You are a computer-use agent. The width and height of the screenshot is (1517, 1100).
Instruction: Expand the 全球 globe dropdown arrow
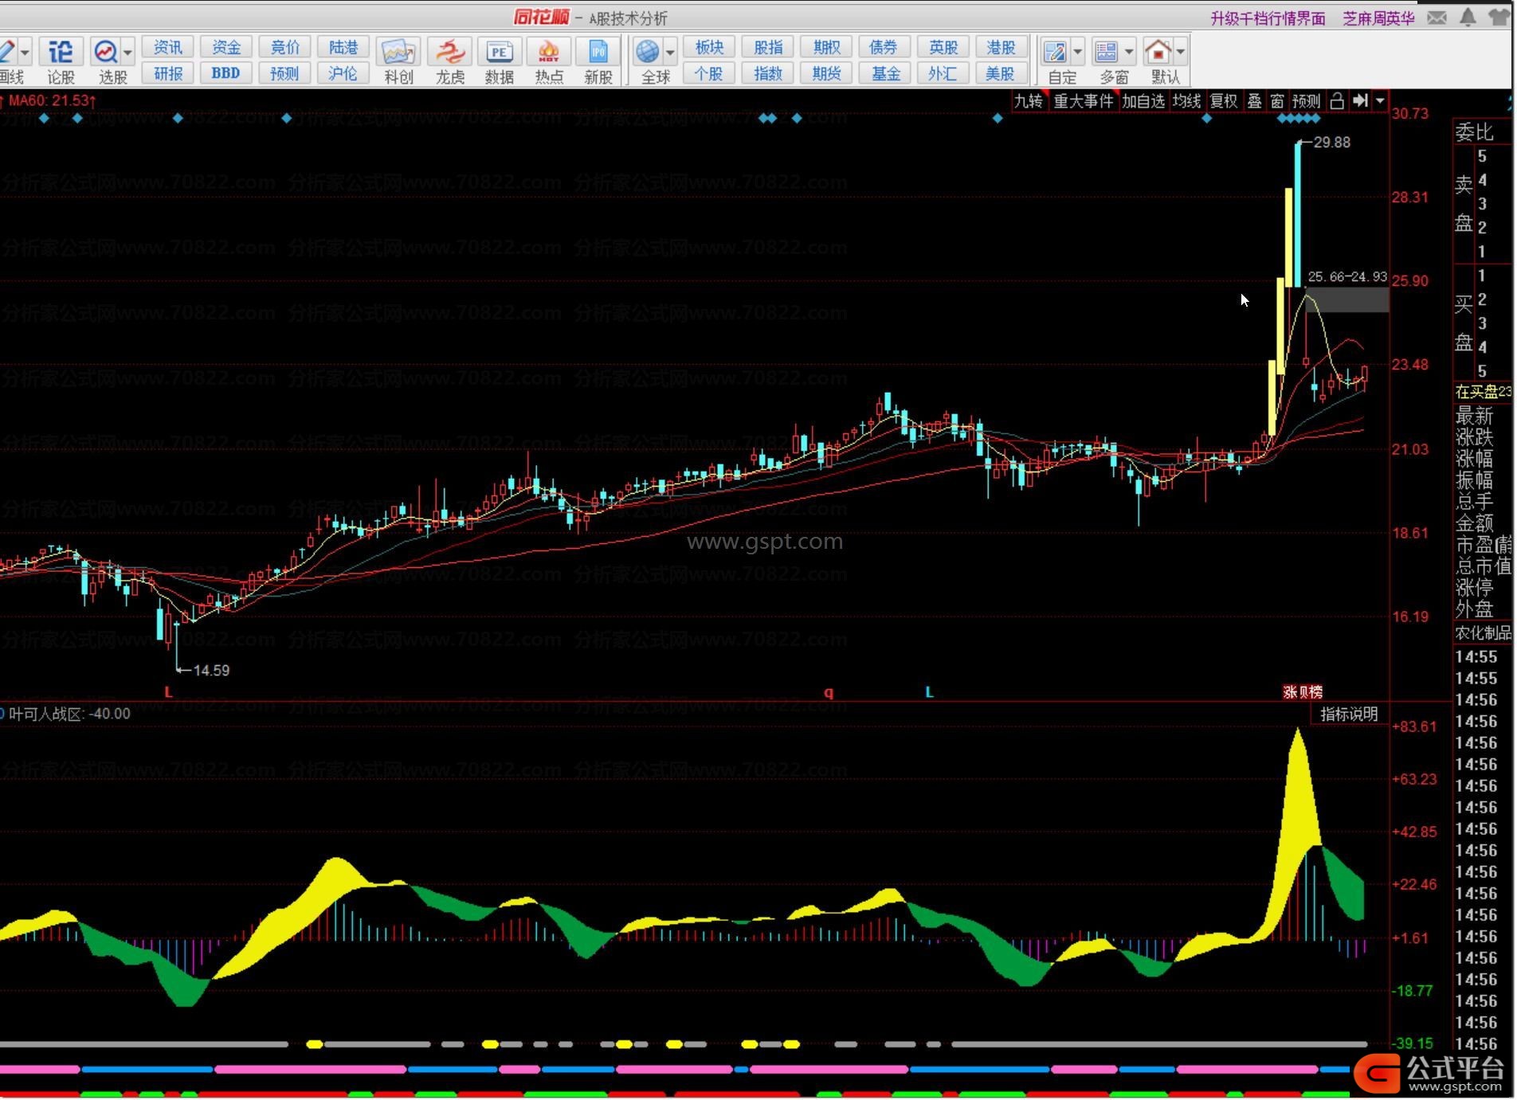click(670, 53)
